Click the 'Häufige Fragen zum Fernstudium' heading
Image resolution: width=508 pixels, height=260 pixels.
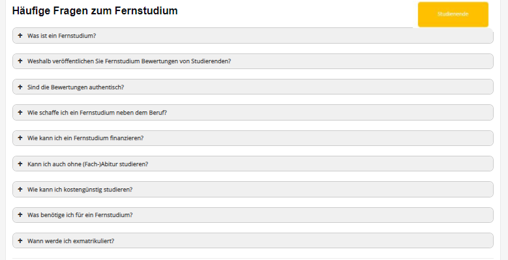95,10
